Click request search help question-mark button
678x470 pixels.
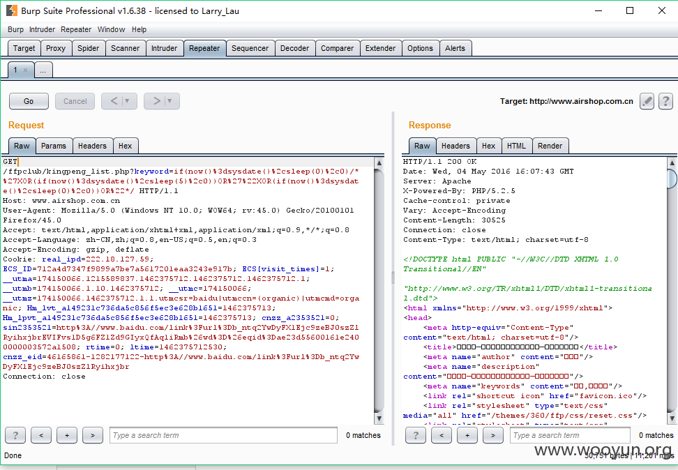pos(15,435)
